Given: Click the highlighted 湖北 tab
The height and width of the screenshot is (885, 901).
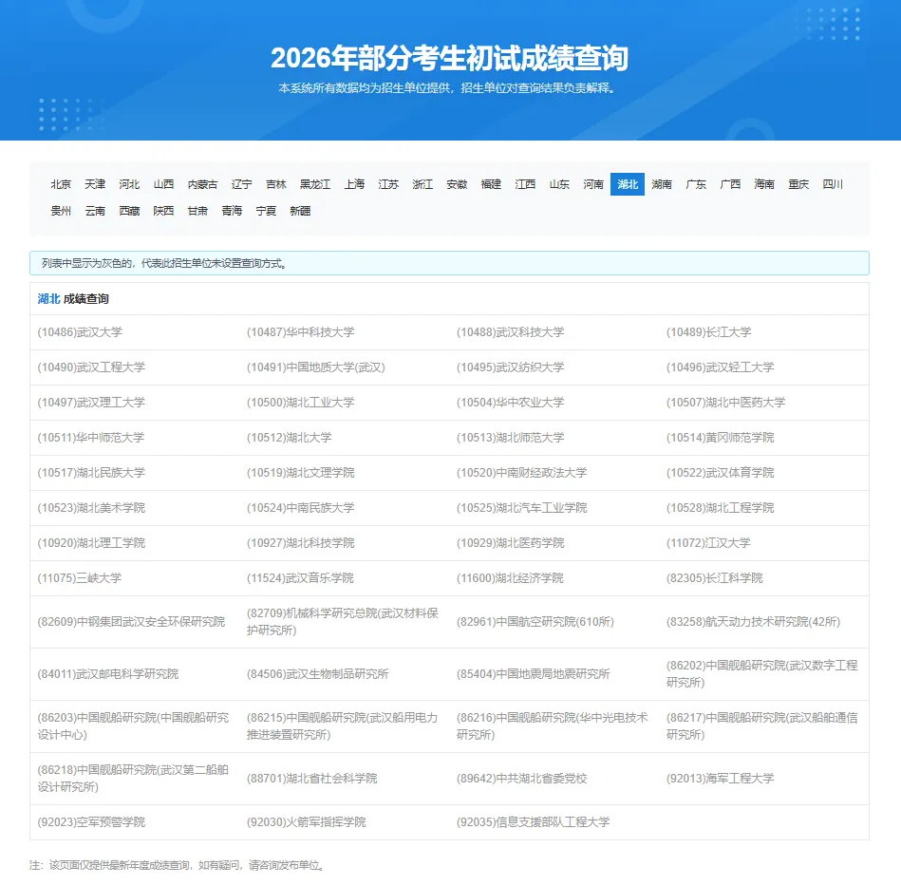Looking at the screenshot, I should (x=628, y=184).
